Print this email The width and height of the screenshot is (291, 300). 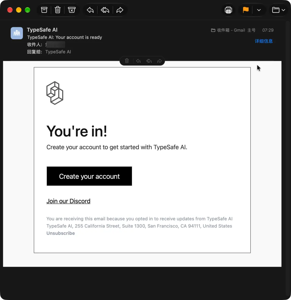tap(228, 10)
